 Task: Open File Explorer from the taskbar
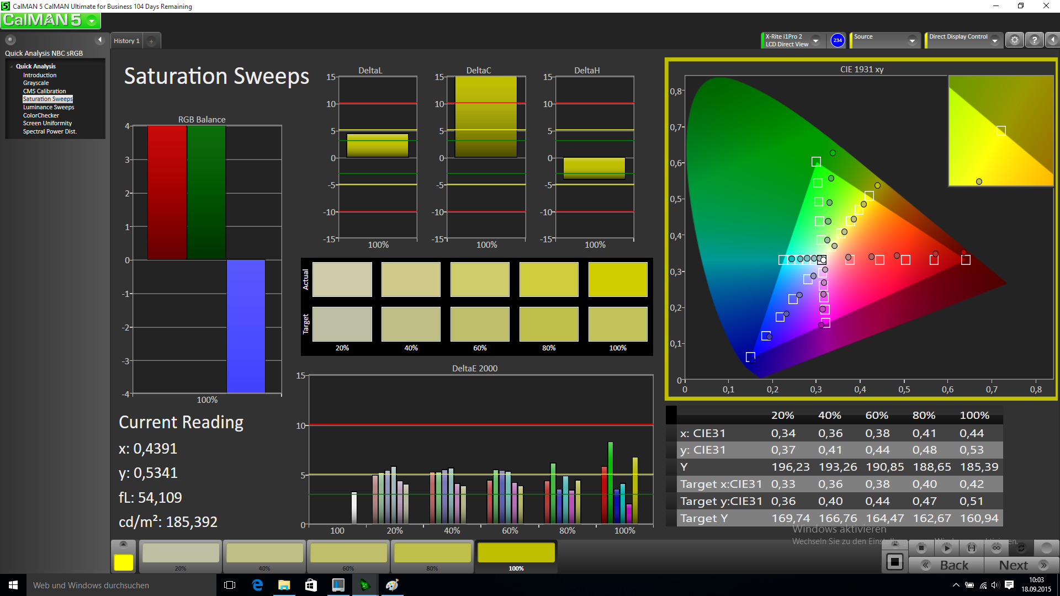pyautogui.click(x=284, y=585)
